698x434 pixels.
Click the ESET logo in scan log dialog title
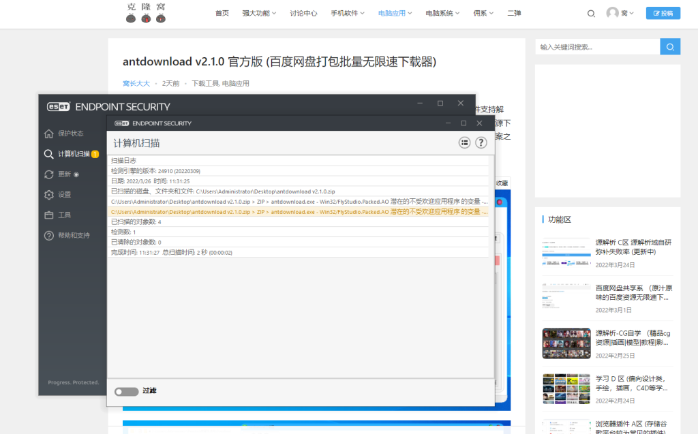click(121, 123)
